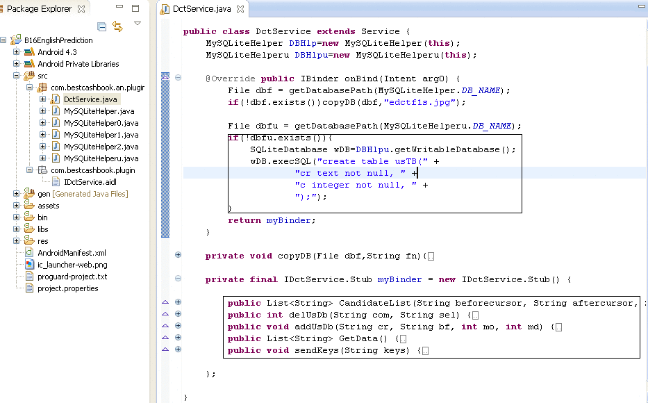Toggle the Link with Editor arrows icon
The image size is (648, 403).
(118, 27)
